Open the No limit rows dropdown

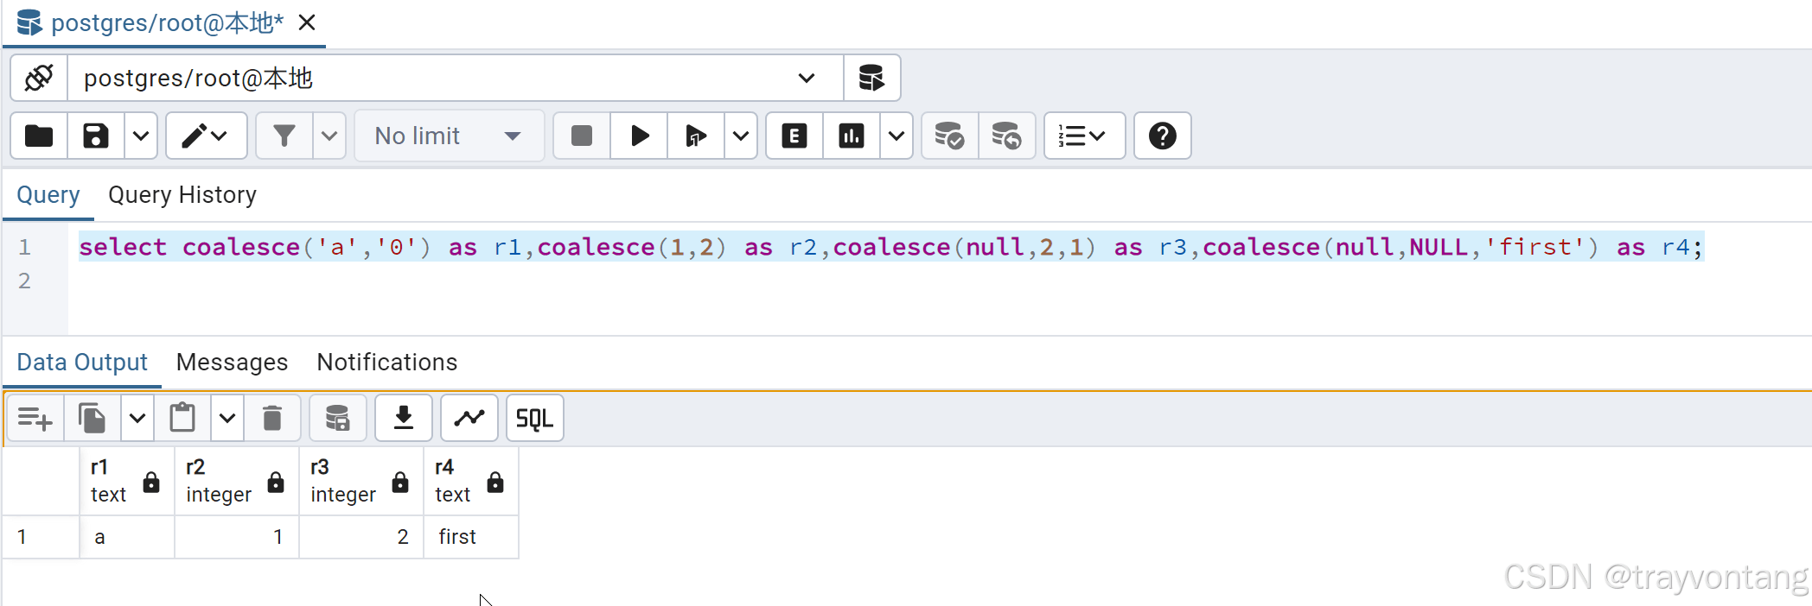[449, 136]
